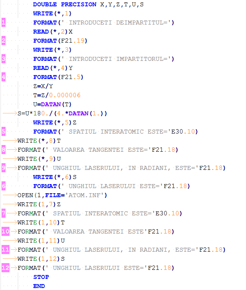The height and width of the screenshot is (290, 246).
Task: Click the pink label marker 1
Action: 4,23
